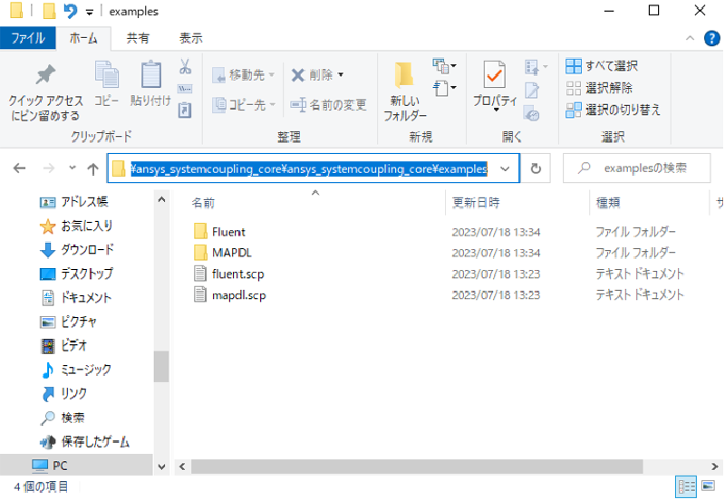Click the Paste clipboard icon

[150, 78]
